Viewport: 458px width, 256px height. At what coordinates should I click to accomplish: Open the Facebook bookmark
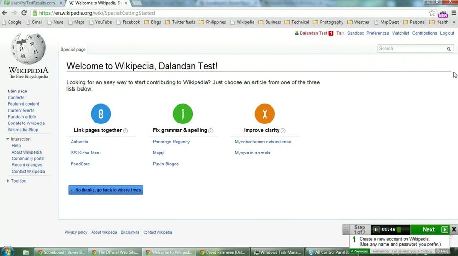(128, 22)
